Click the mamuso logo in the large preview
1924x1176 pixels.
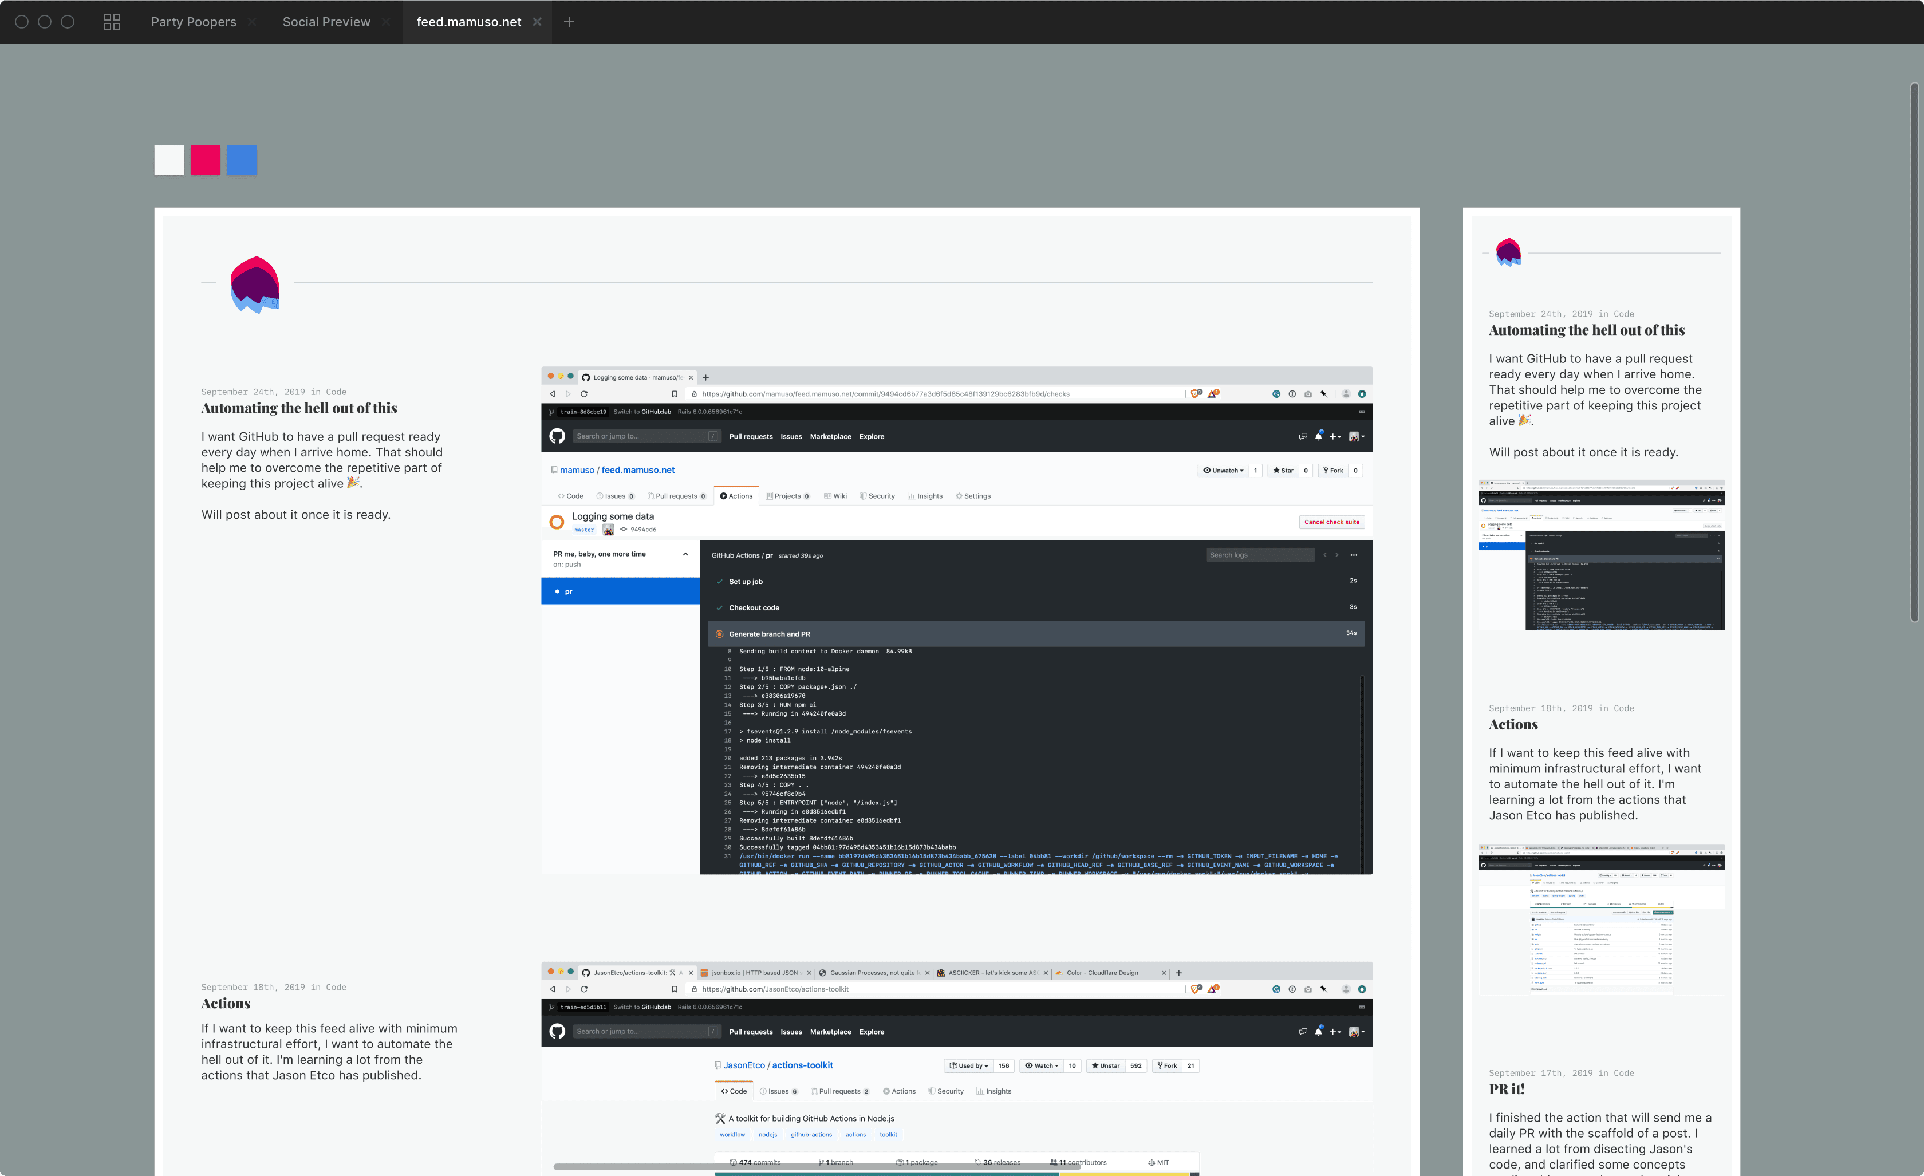point(255,284)
